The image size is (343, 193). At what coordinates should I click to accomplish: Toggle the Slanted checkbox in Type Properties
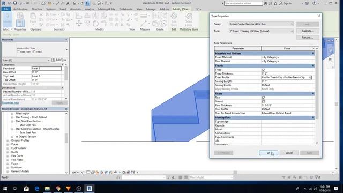[263, 101]
